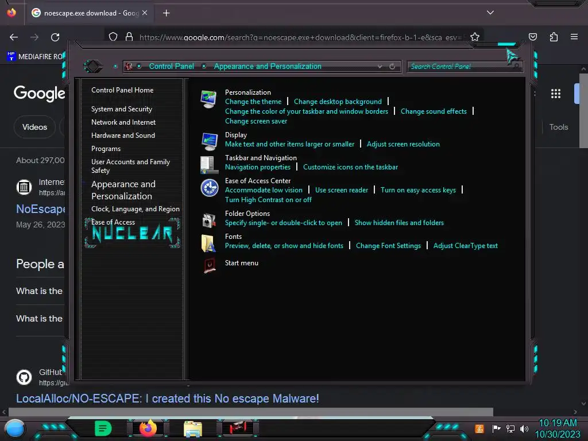The width and height of the screenshot is (588, 441).
Task: Click the Firefox back arrow
Action: coord(14,37)
